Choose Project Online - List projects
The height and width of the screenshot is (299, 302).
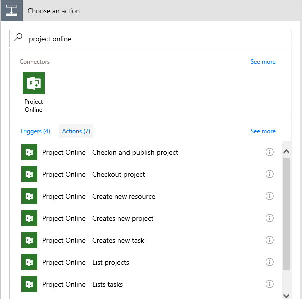coord(86,263)
